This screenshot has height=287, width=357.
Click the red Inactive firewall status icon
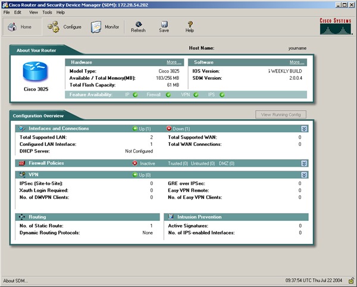[x=135, y=163]
